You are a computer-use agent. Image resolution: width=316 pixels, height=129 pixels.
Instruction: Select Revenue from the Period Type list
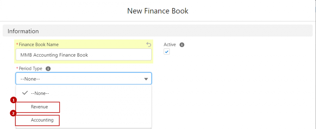tap(39, 107)
